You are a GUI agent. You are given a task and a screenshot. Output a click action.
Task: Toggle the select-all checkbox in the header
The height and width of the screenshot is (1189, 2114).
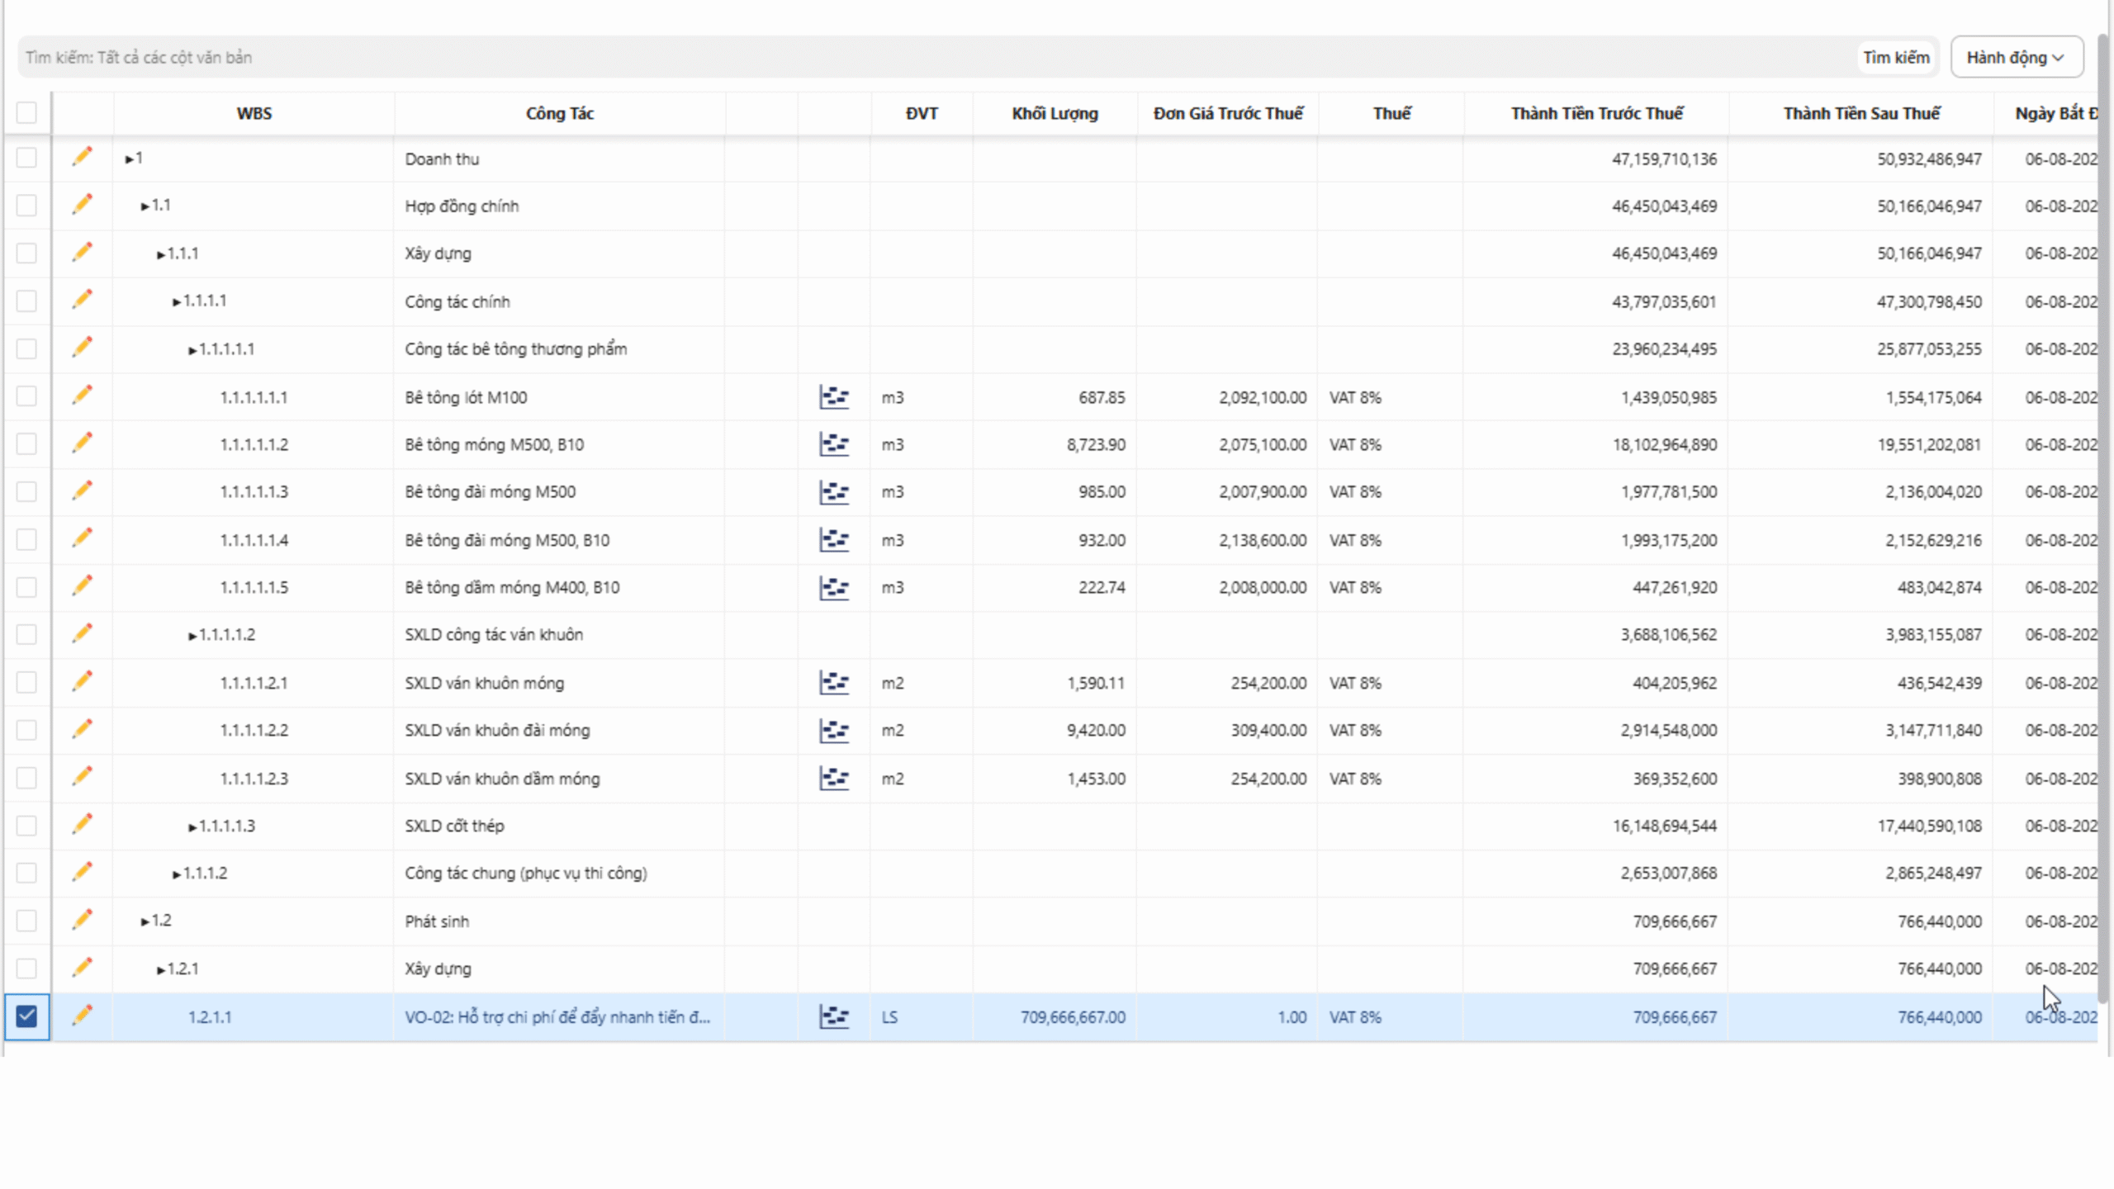click(26, 112)
